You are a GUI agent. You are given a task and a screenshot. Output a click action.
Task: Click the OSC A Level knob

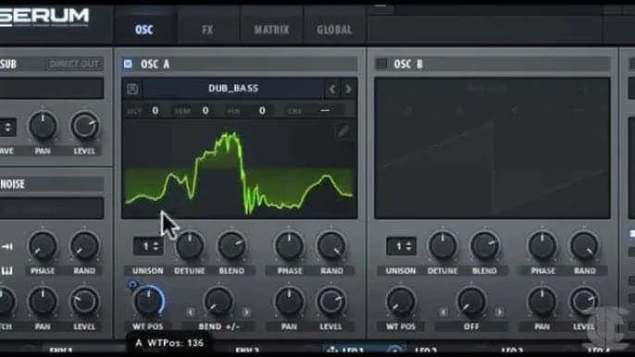(x=331, y=302)
